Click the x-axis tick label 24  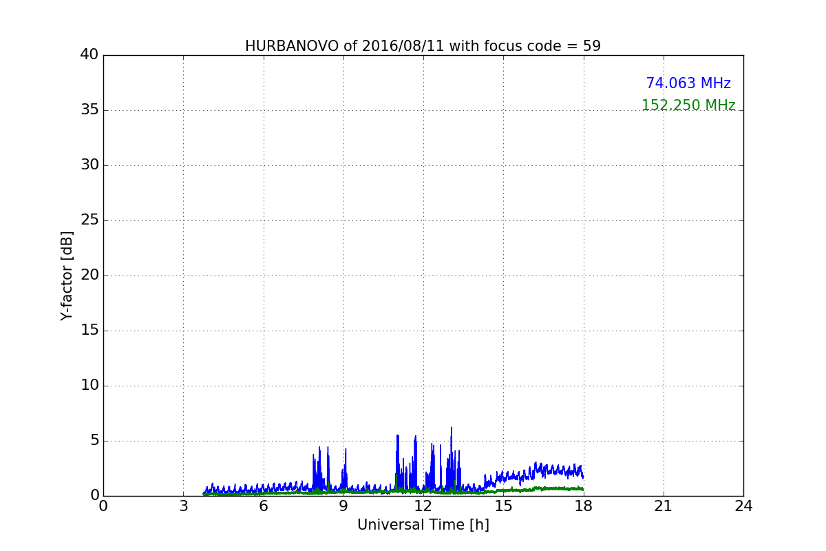point(743,506)
